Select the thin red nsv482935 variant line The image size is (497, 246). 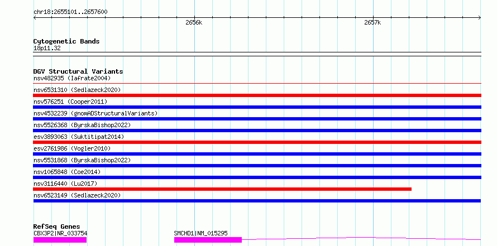(x=257, y=84)
